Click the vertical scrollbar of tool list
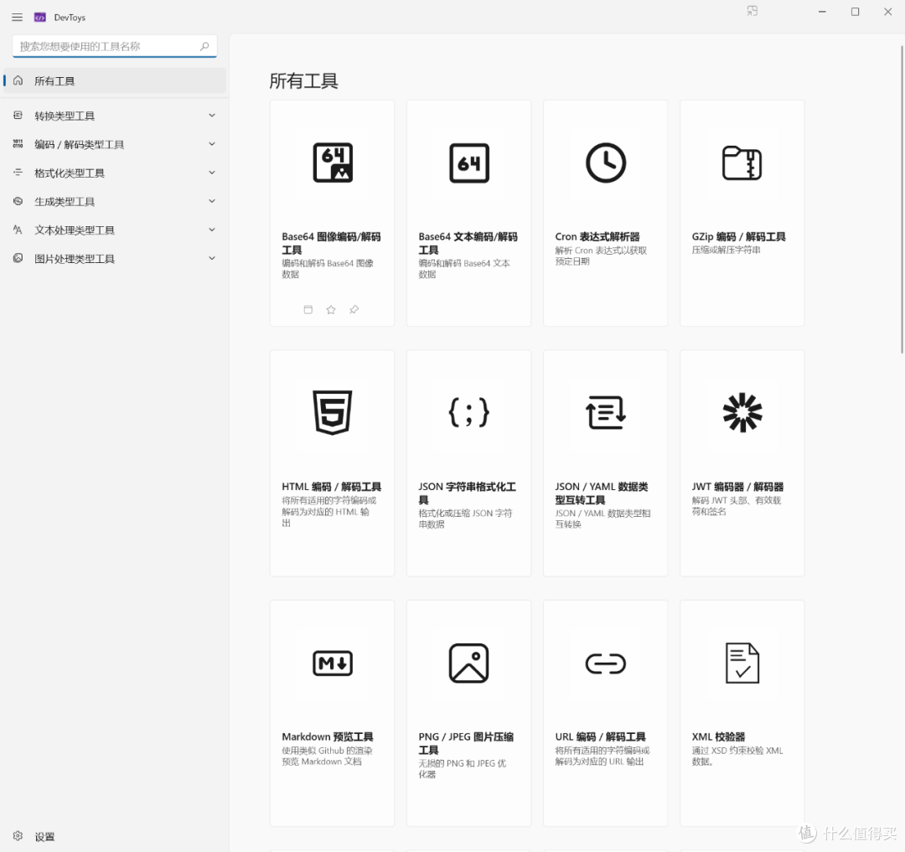905x852 pixels. [902, 199]
